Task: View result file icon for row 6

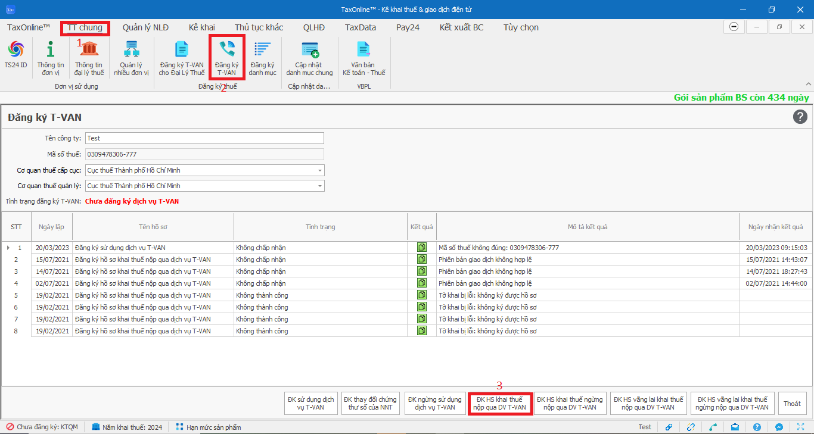Action: [x=422, y=307]
